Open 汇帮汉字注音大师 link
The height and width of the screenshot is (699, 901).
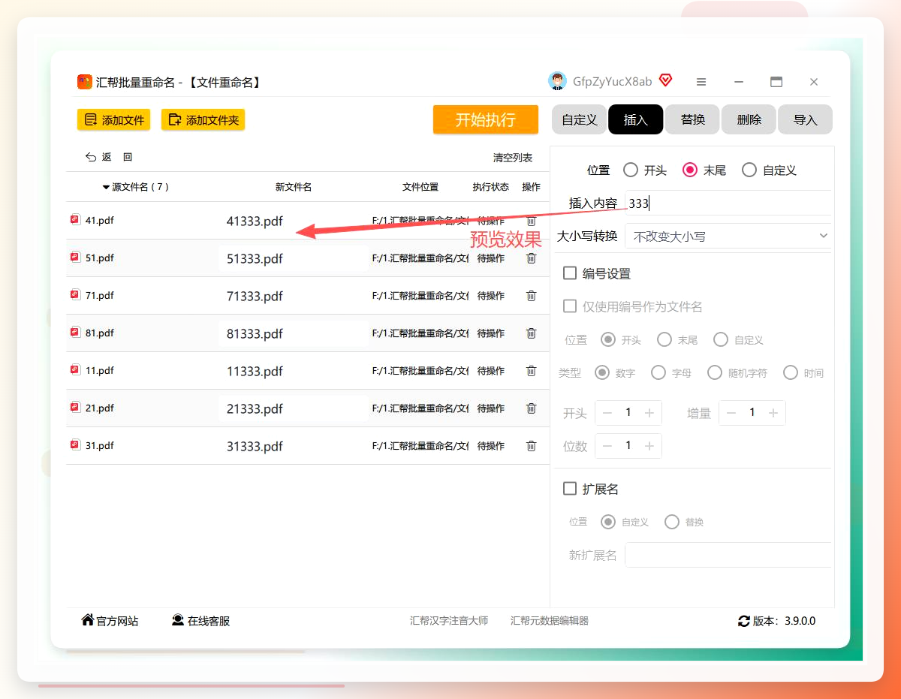point(449,621)
